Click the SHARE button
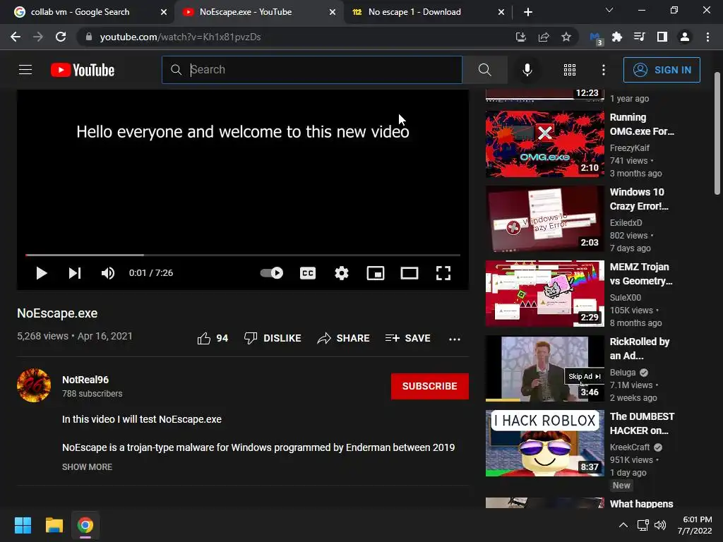 click(344, 338)
